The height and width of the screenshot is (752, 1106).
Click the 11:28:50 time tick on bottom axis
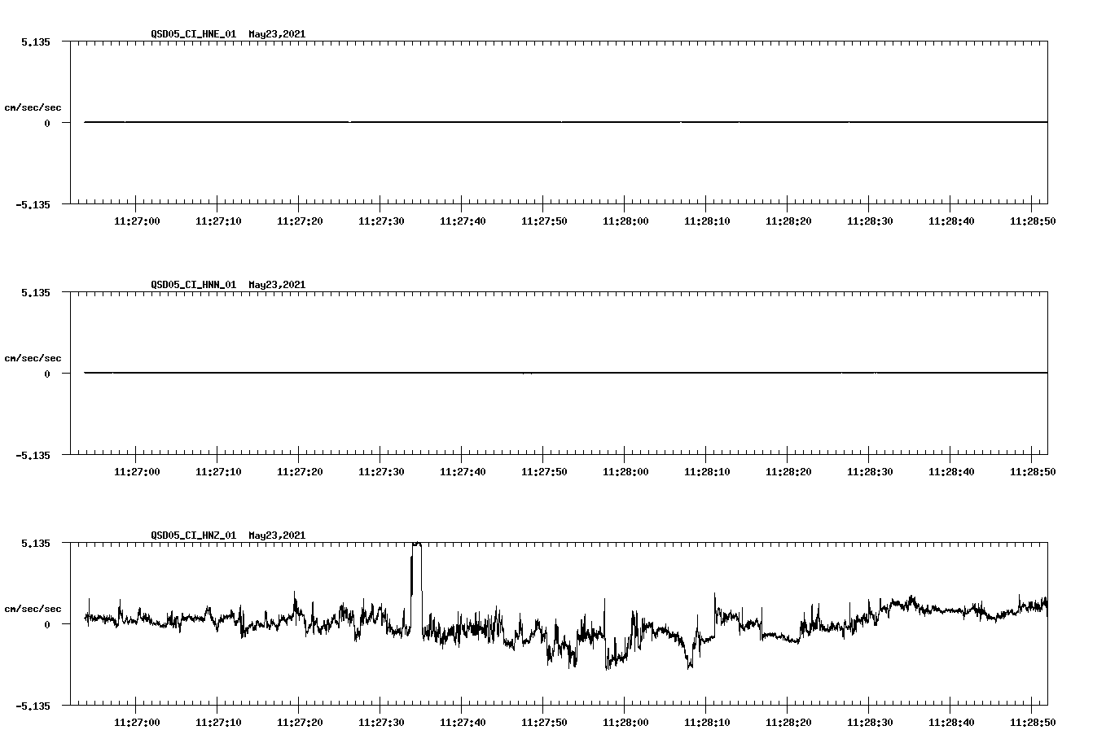1032,722
